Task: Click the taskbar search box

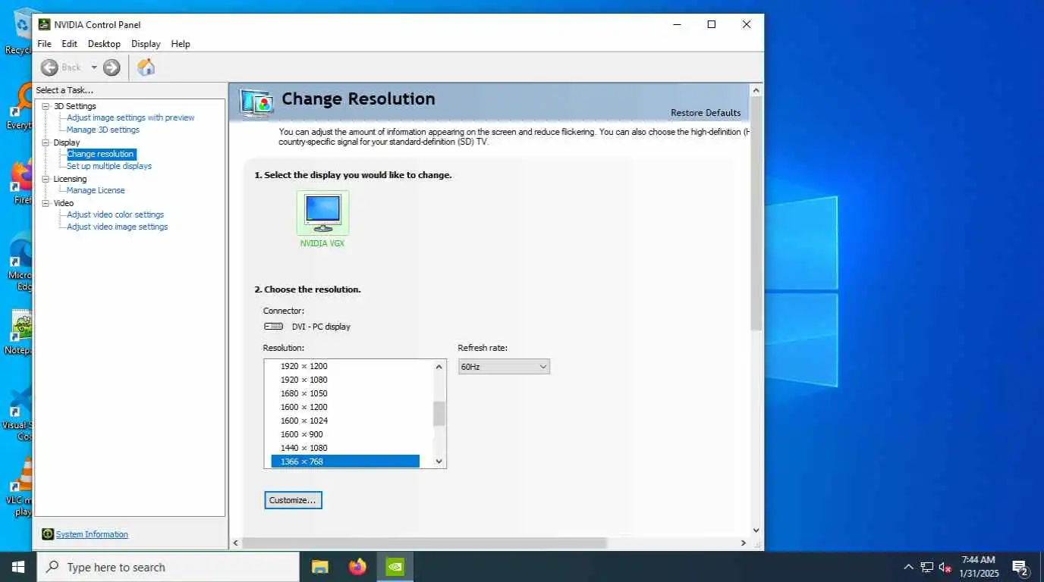Action: coord(168,567)
